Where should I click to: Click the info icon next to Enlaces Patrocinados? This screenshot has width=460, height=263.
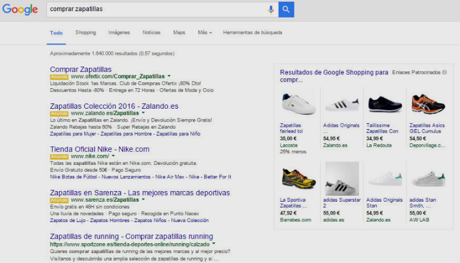[x=444, y=72]
